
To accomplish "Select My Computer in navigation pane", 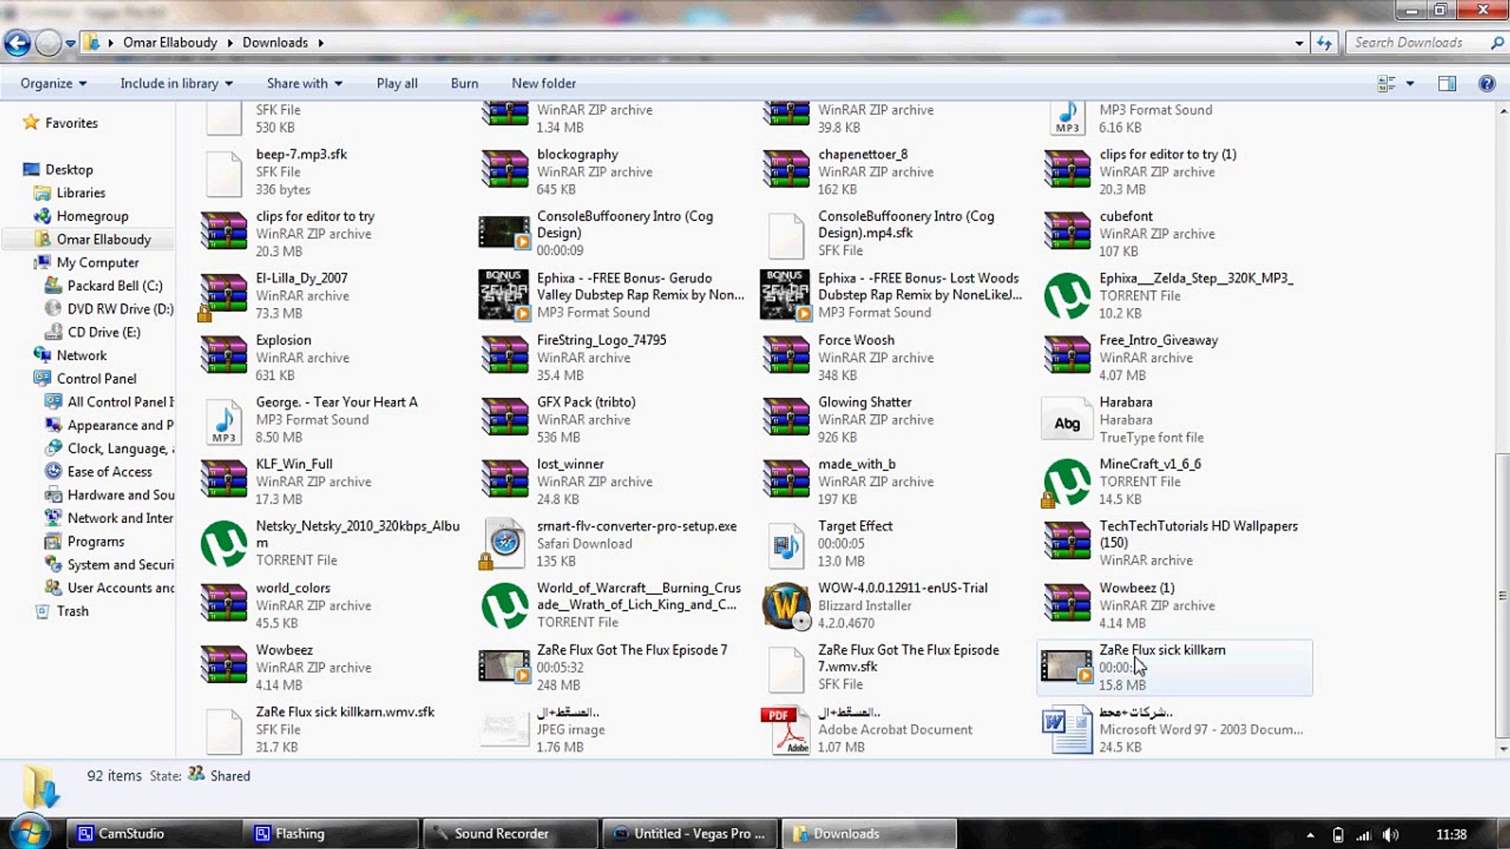I will 98,263.
